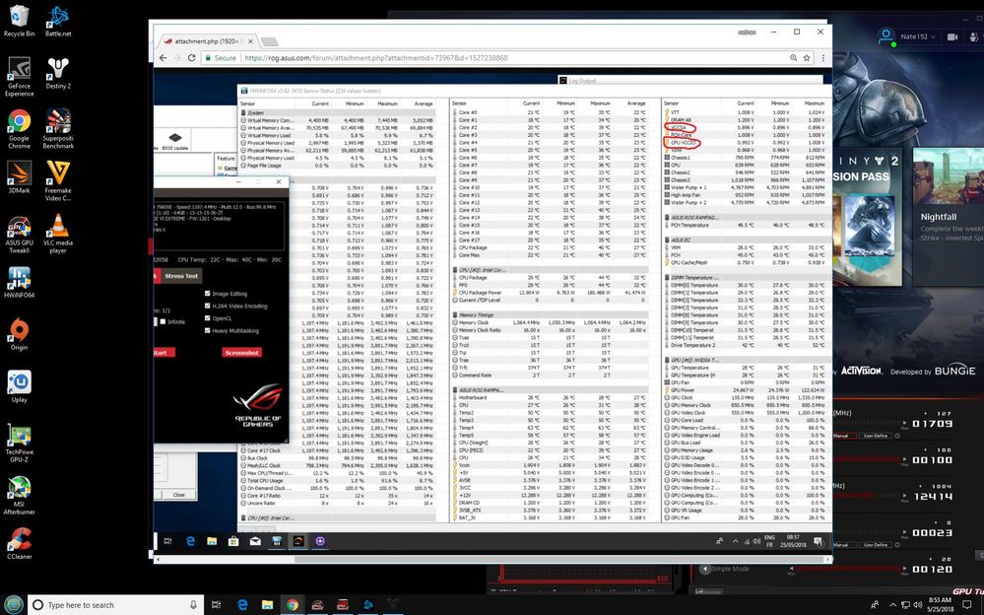Click the Chrome address bar URL
Screen dimensions: 984x615
[376, 58]
